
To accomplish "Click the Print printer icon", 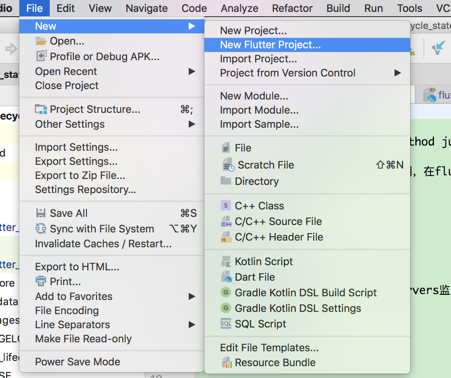I will tap(40, 281).
